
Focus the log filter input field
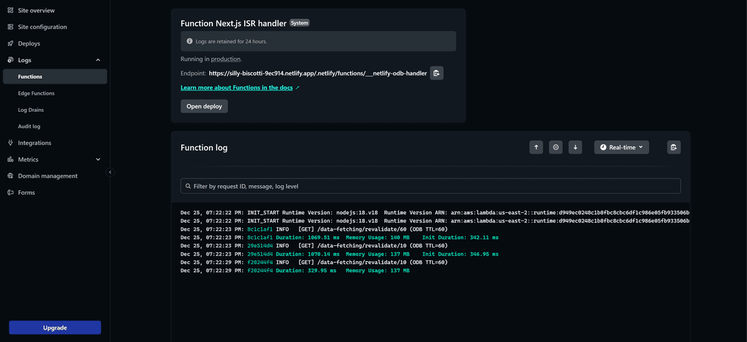pyautogui.click(x=431, y=186)
